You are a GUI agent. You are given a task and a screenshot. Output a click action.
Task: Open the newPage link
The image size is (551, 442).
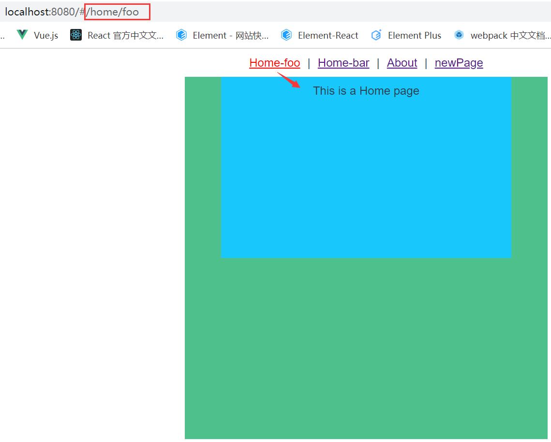459,63
